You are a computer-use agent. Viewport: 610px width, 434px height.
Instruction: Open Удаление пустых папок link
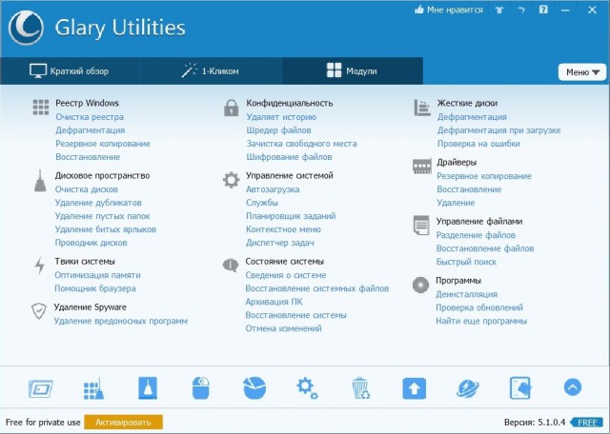pyautogui.click(x=102, y=216)
